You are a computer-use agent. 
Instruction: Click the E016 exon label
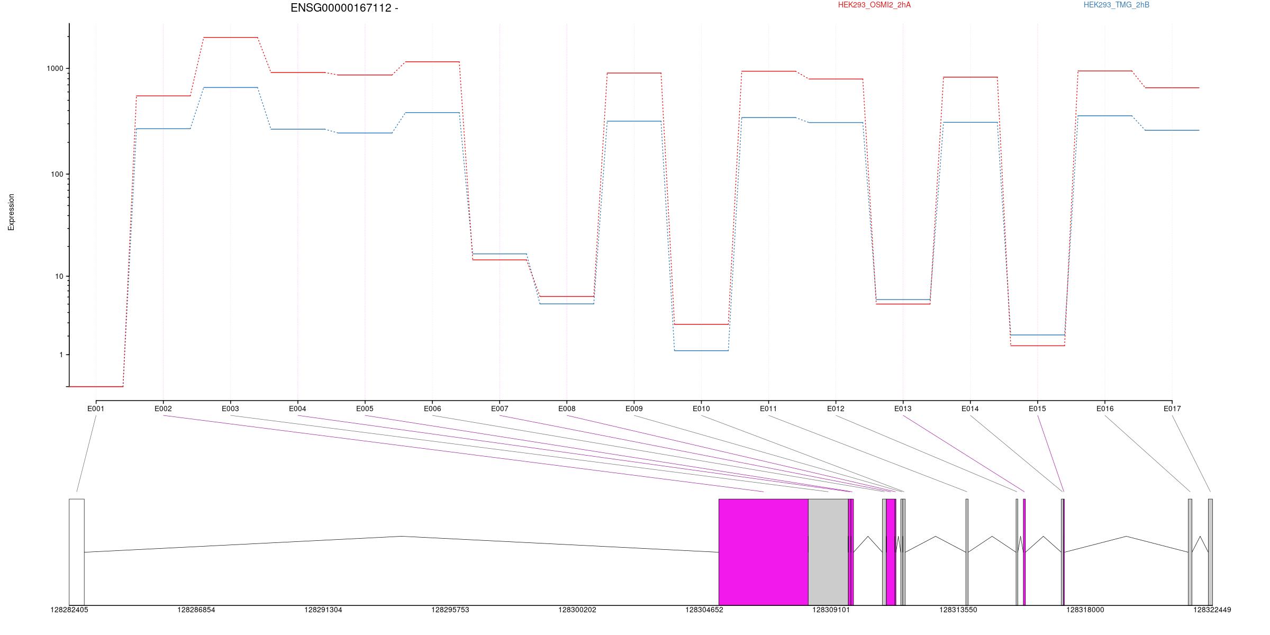tap(1105, 409)
